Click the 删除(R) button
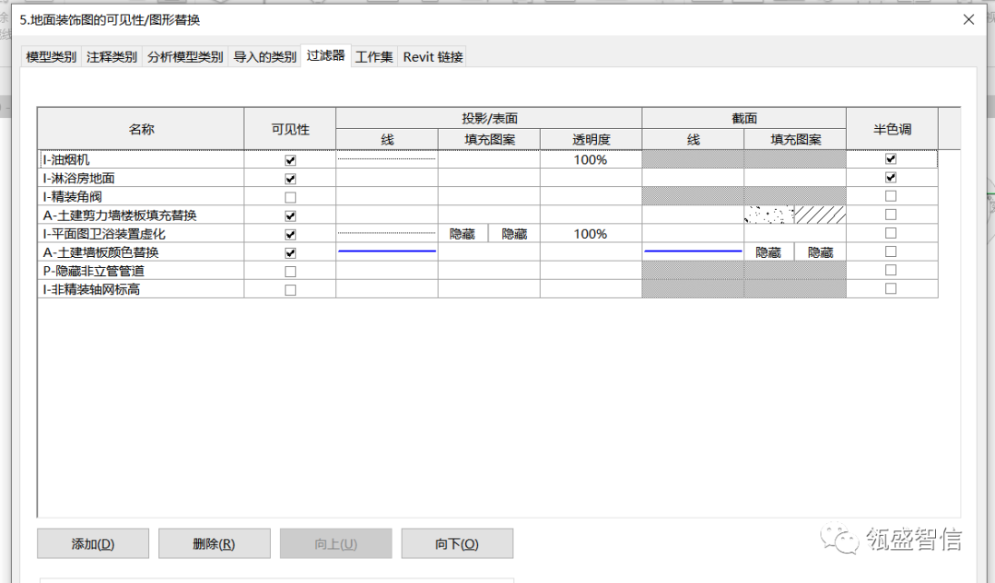The image size is (995, 583). [214, 543]
